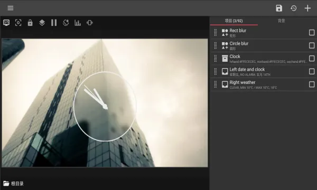Click the building wallpaper preview image
Image resolution: width=317 pixels, height=190 pixels.
pos(105,103)
